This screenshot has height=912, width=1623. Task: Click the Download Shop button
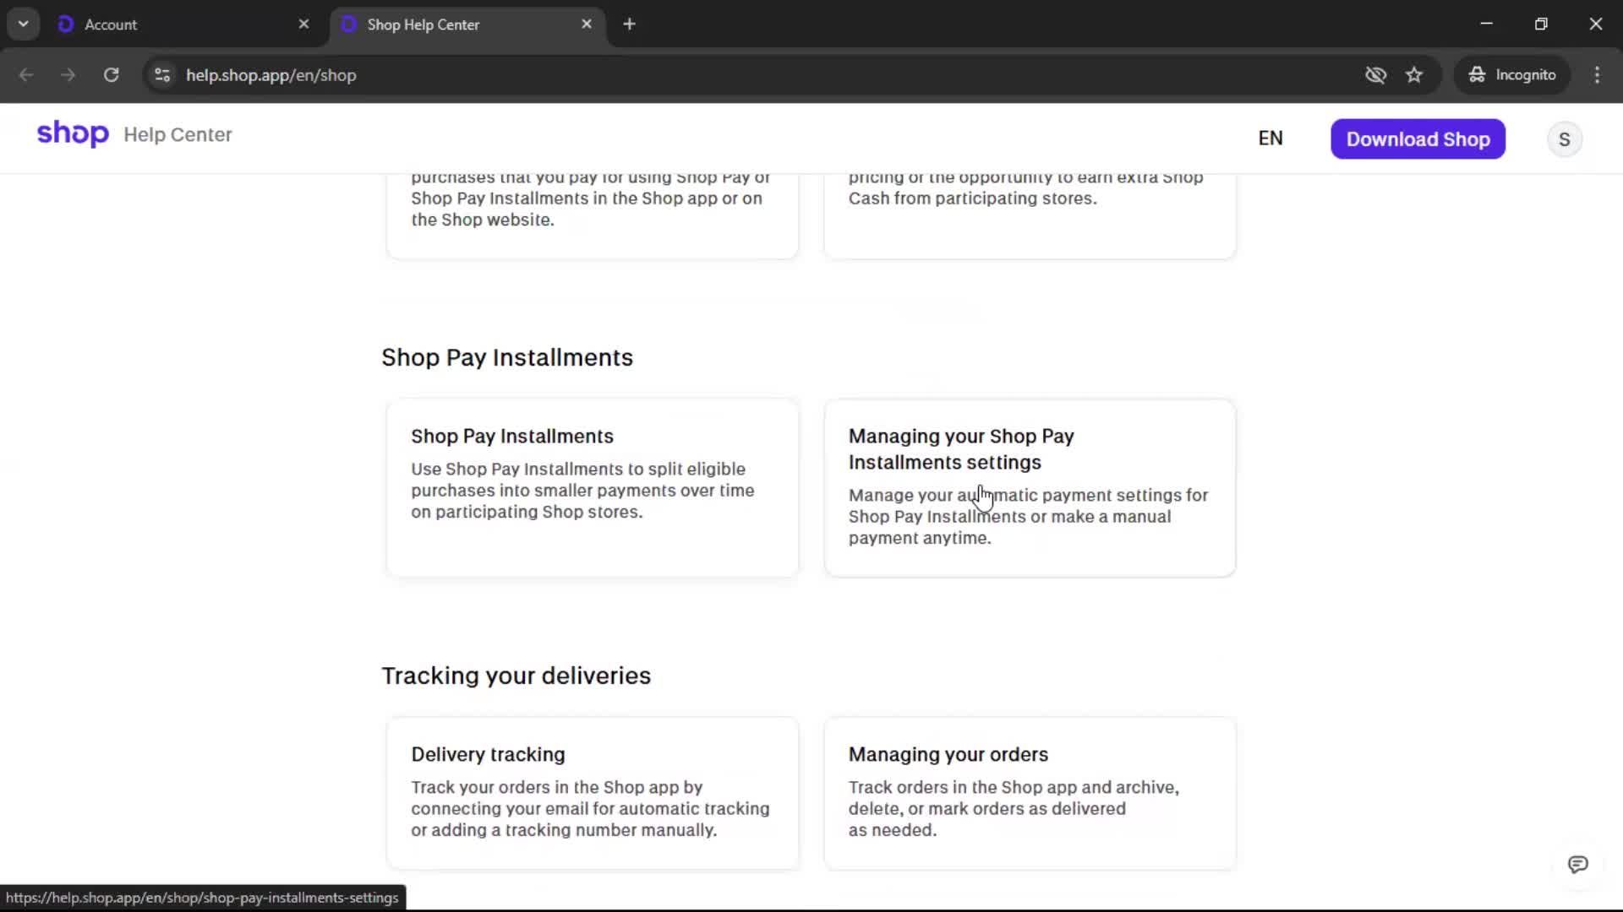coord(1418,139)
